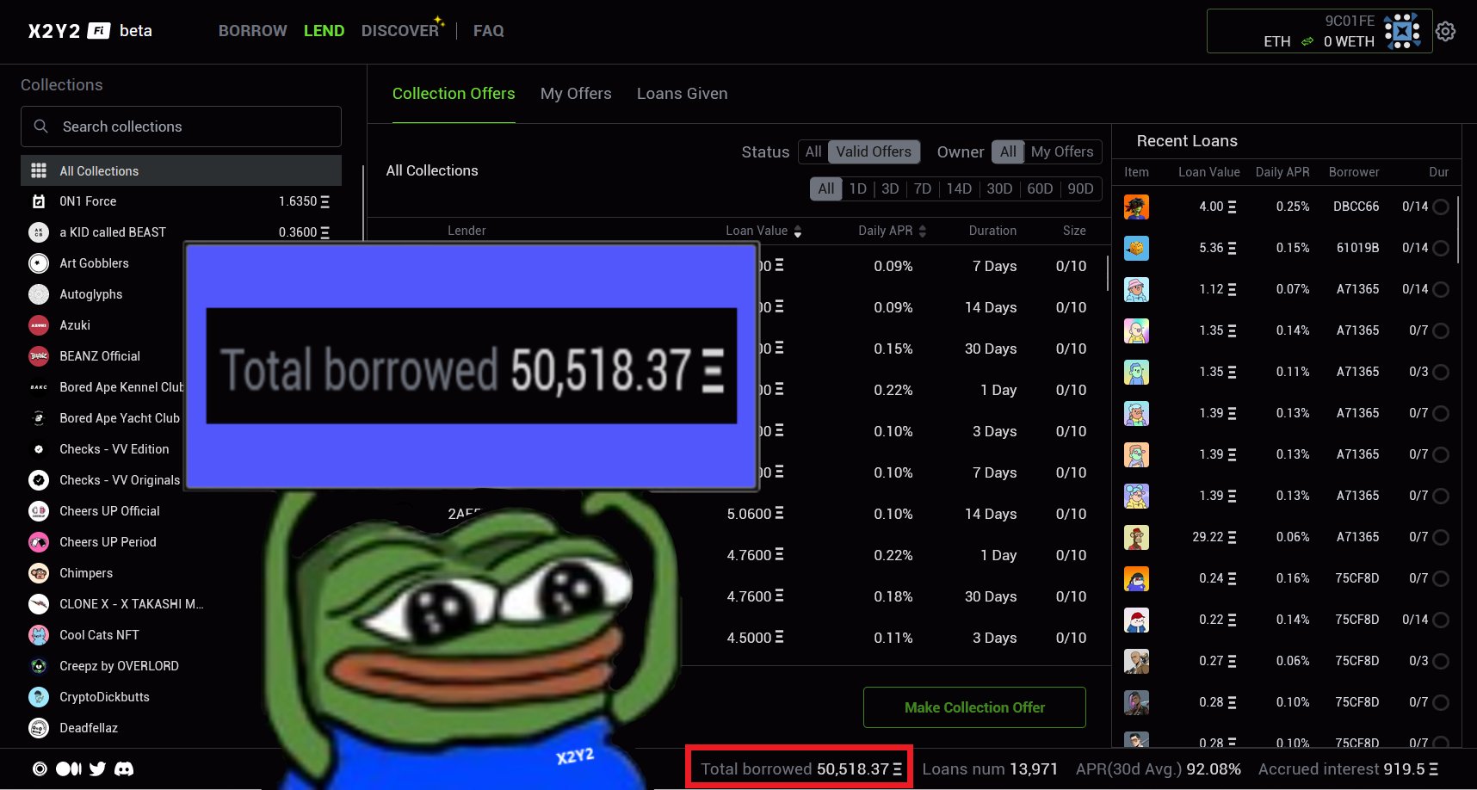Click the All Collections grid icon
The image size is (1477, 790).
pyautogui.click(x=39, y=170)
